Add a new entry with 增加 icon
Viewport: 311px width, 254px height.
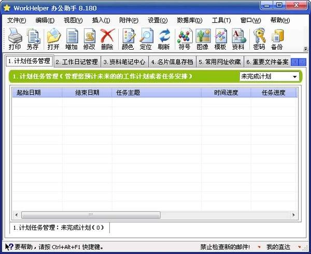(72, 39)
